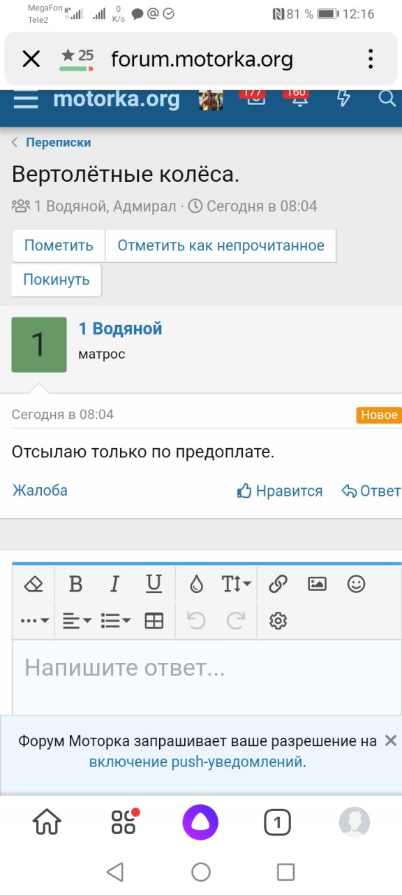Click the Вертолётные колёса title
This screenshot has width=402, height=895.
click(x=126, y=175)
